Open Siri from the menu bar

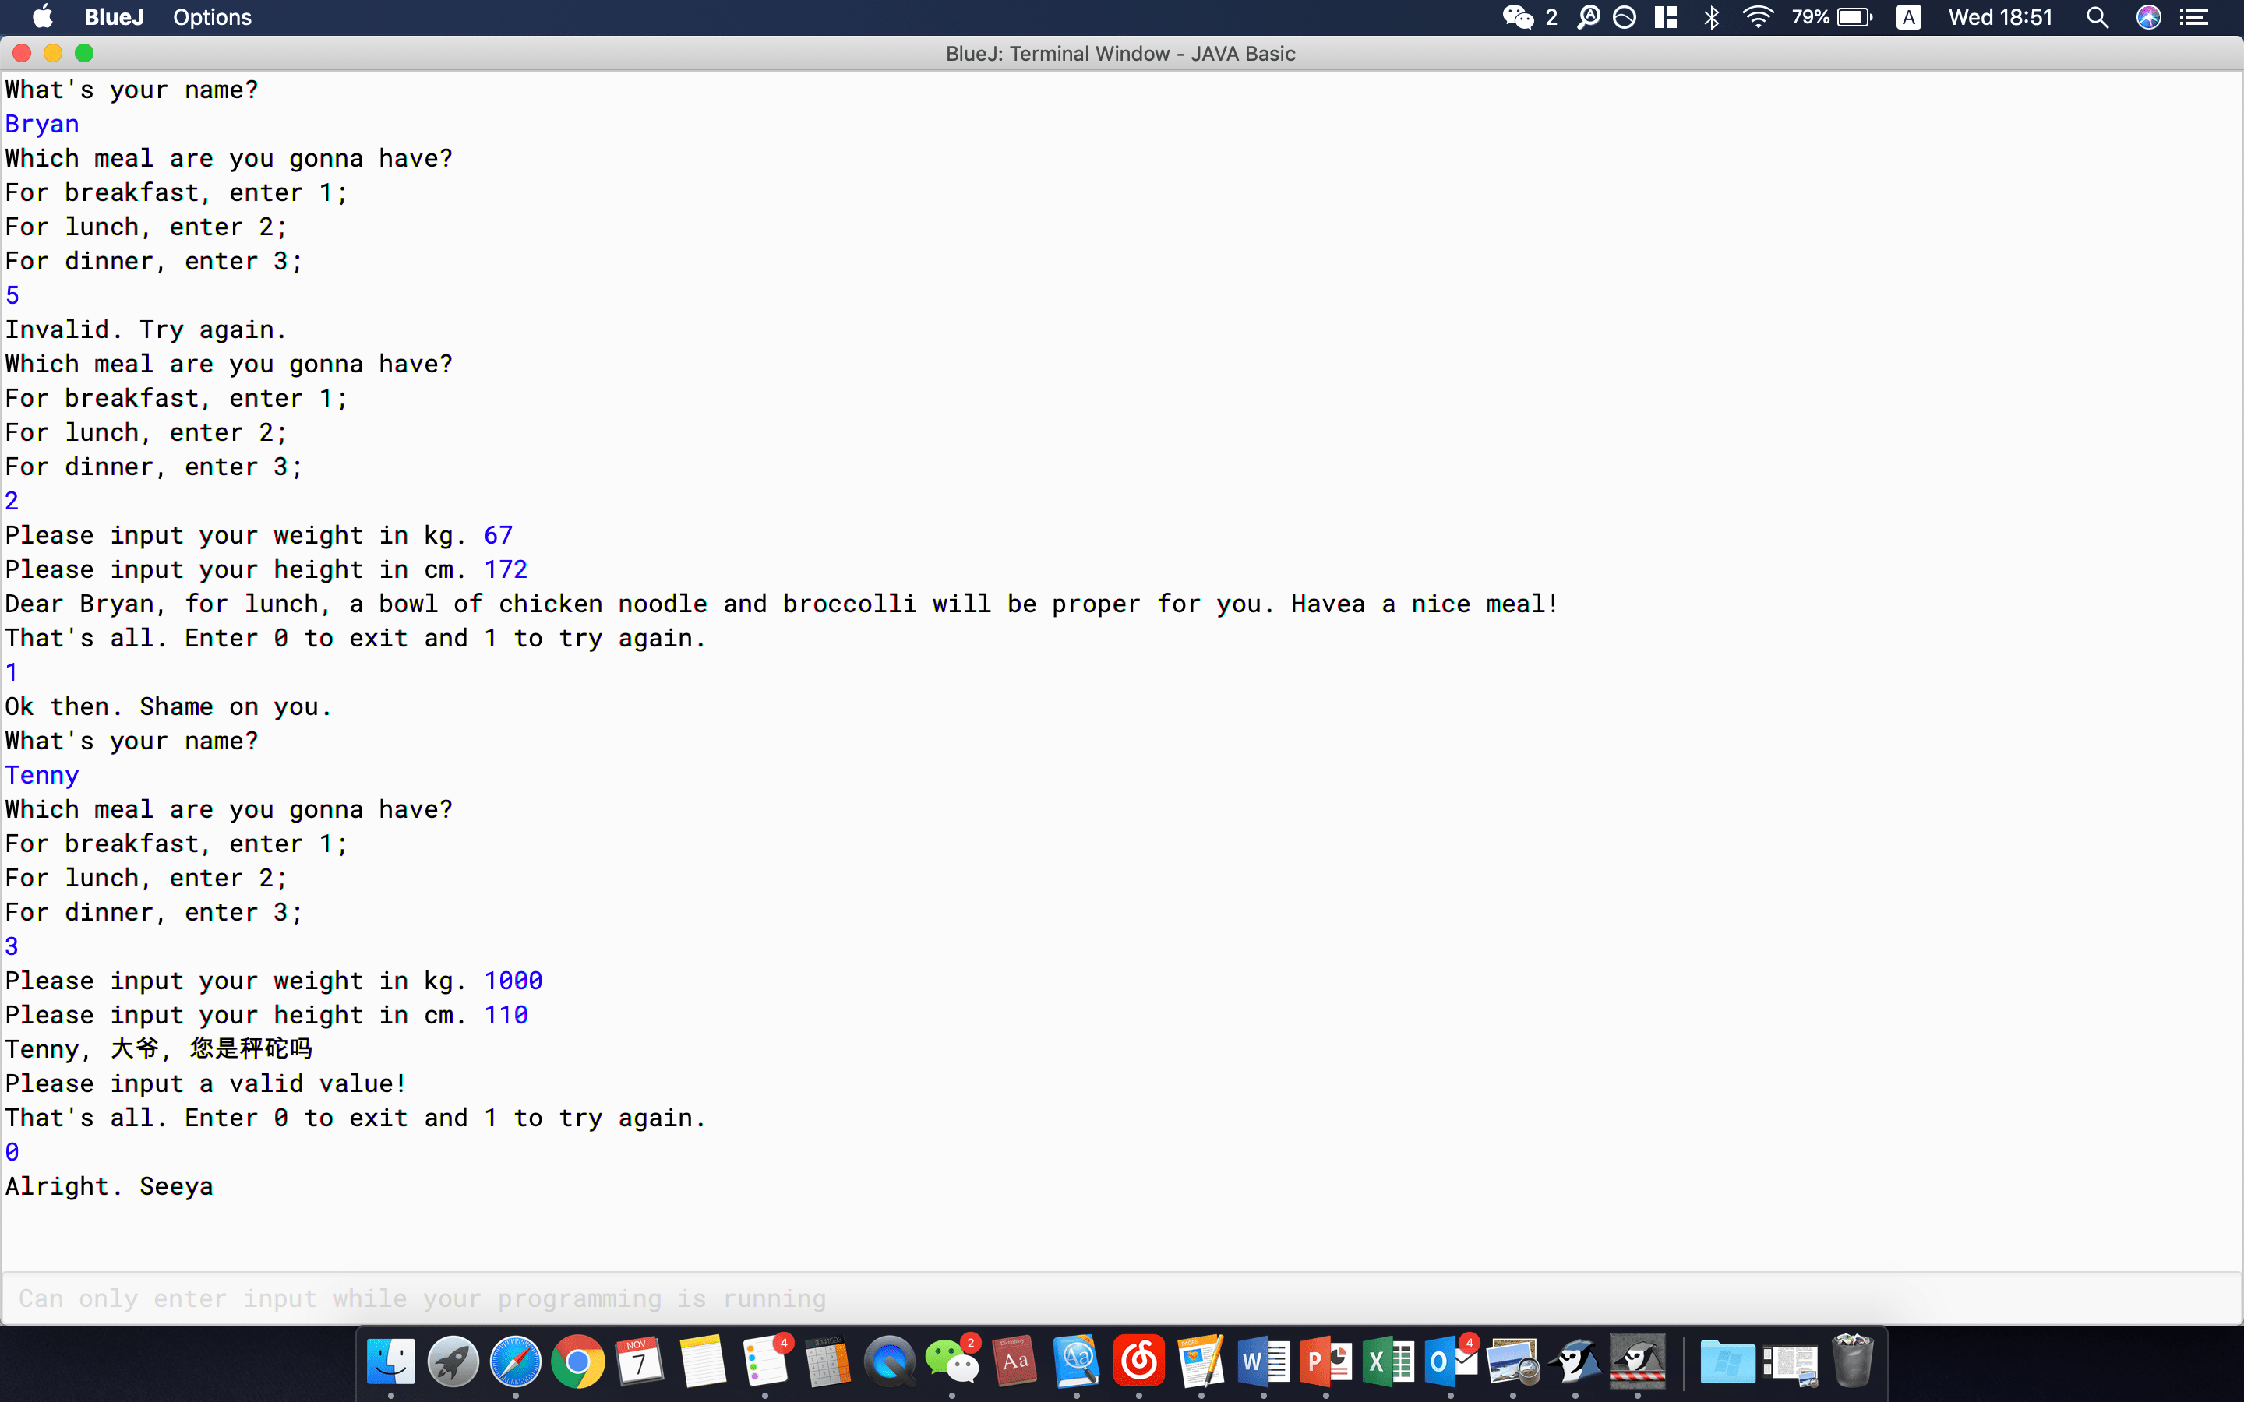[x=2148, y=18]
